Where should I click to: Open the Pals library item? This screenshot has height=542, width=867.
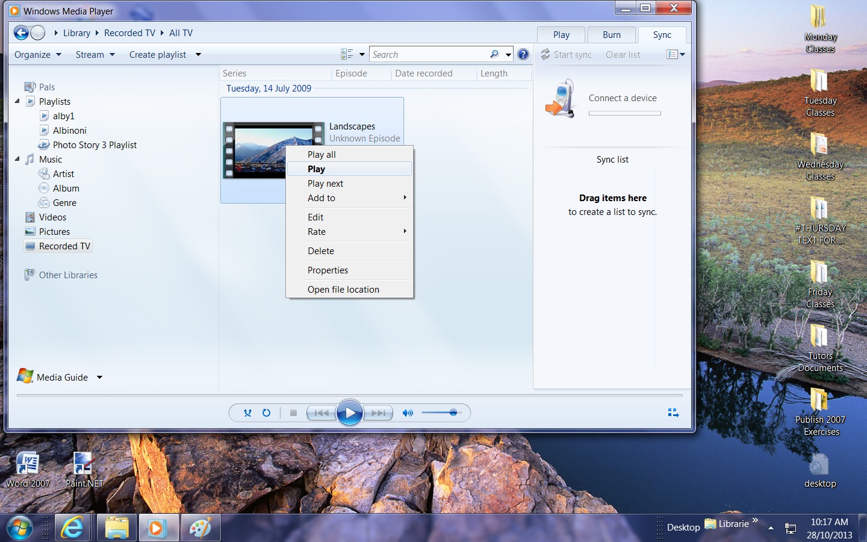point(40,87)
